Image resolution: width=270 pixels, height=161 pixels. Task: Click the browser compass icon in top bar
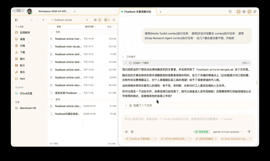(x=244, y=12)
